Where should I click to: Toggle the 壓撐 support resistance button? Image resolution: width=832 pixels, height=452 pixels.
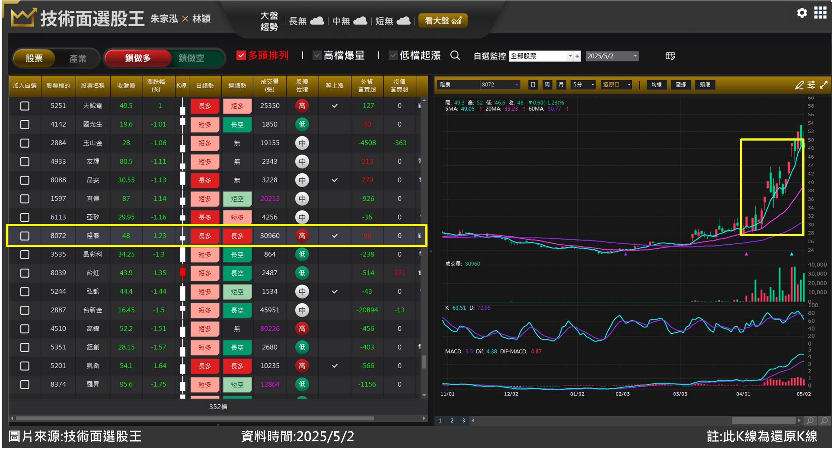click(x=681, y=85)
